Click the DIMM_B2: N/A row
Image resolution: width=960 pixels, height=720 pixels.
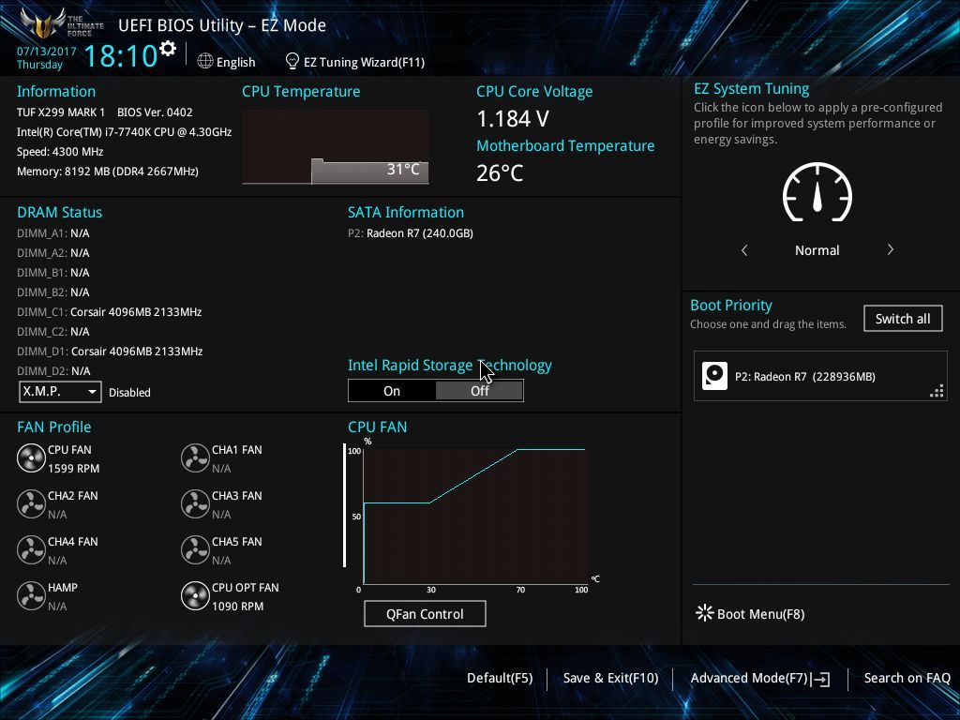click(53, 292)
